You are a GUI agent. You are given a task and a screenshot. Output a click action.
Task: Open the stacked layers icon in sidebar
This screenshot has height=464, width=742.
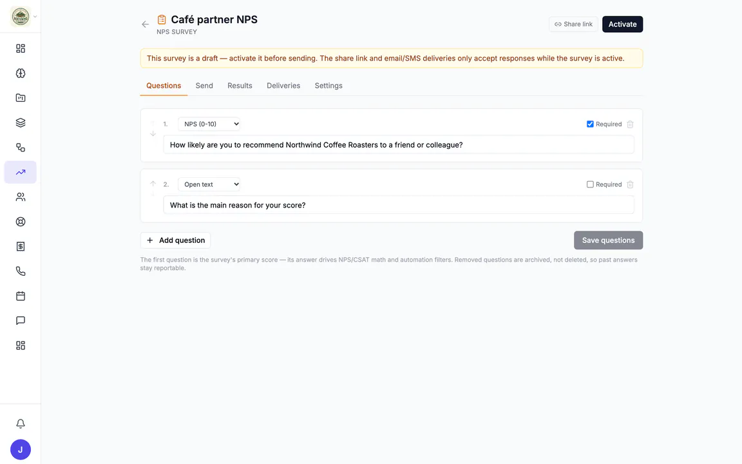21,122
